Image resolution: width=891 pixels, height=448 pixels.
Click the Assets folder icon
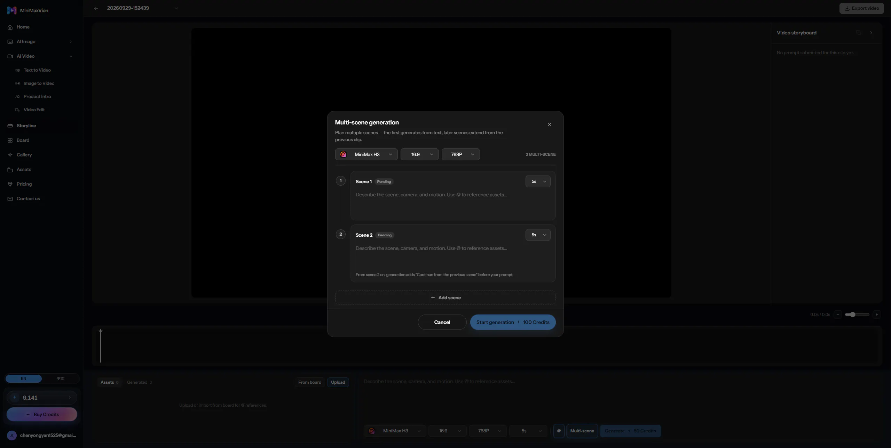pyautogui.click(x=10, y=170)
